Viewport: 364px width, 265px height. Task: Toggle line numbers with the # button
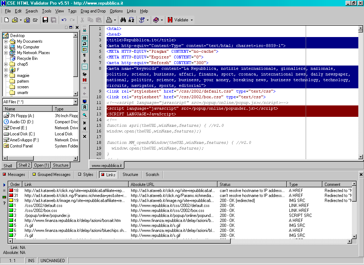pos(85,38)
